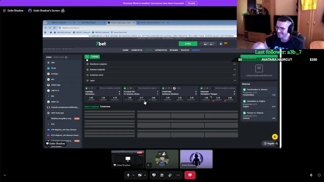Open the soundboard icon

tap(170, 175)
